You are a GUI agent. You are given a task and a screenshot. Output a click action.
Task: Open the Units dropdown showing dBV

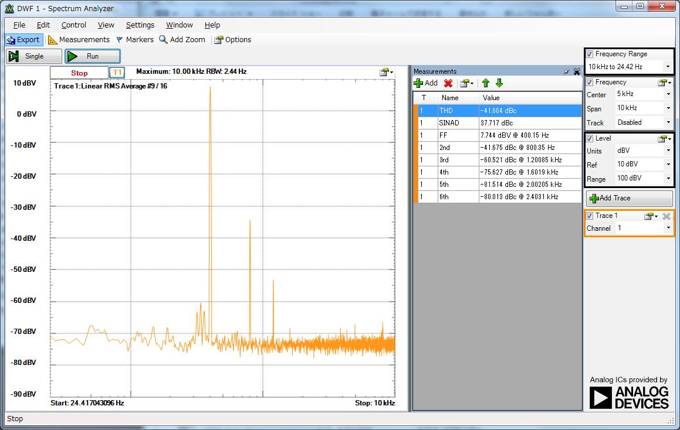coord(668,151)
